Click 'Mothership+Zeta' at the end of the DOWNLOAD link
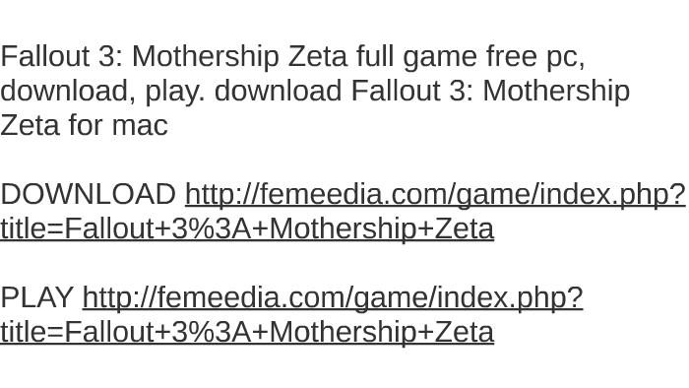Viewport: 689px width, 388px height. (382, 228)
